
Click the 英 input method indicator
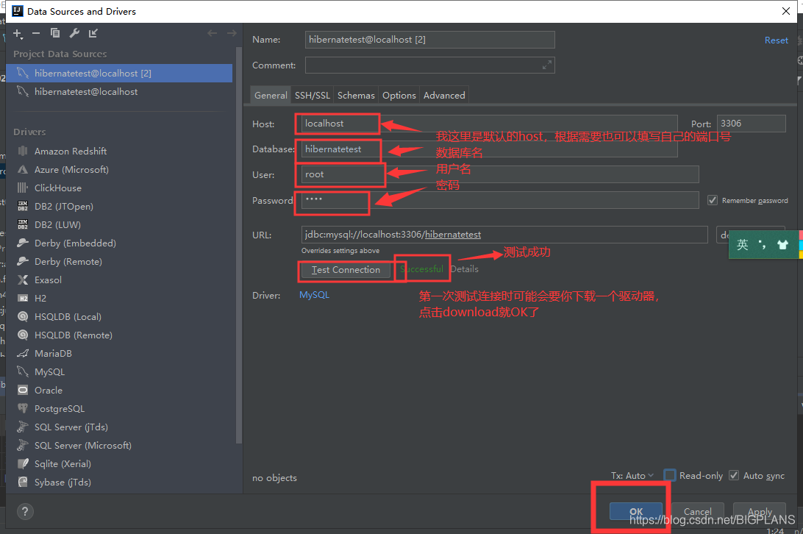(743, 245)
